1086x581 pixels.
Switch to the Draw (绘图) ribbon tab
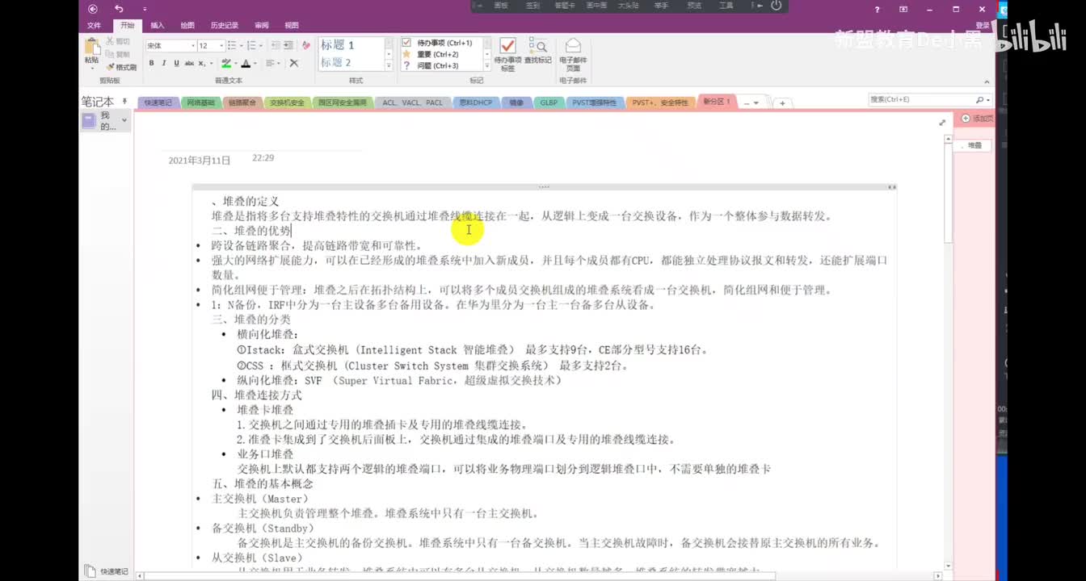(x=187, y=26)
